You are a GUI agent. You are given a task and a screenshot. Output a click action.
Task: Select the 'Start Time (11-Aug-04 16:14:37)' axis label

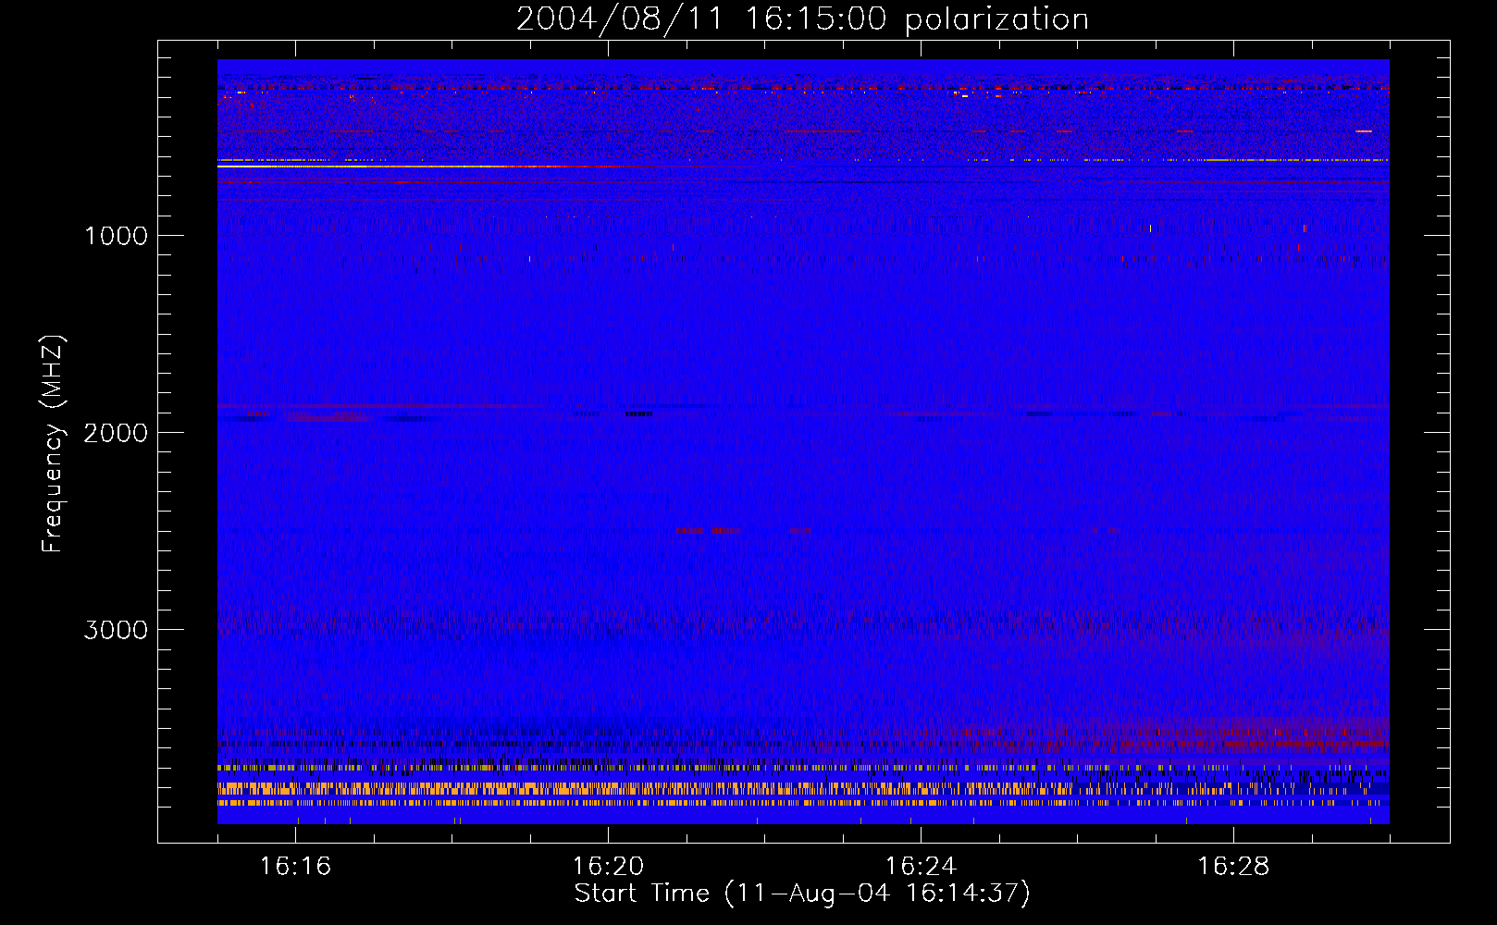(x=802, y=894)
